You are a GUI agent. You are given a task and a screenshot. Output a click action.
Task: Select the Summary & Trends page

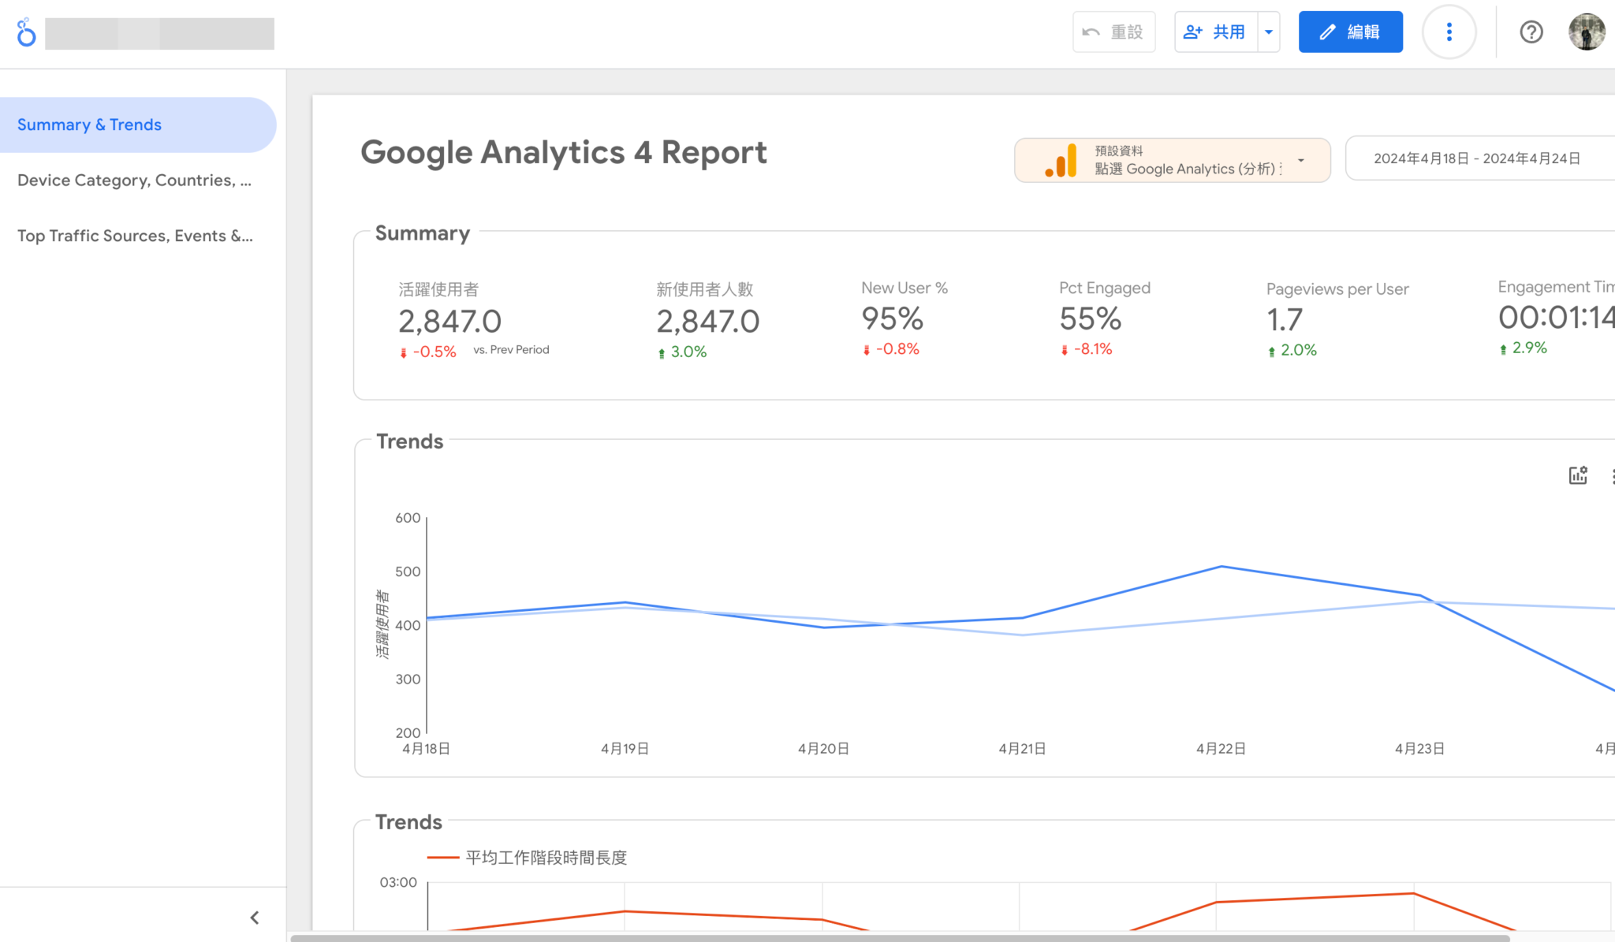click(x=89, y=125)
